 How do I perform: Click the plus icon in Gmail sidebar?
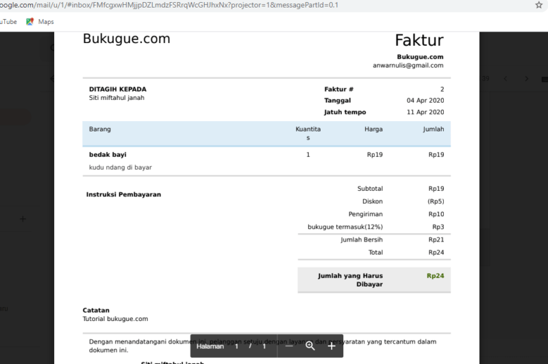pyautogui.click(x=23, y=219)
